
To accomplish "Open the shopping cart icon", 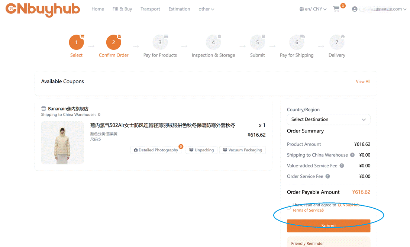I will pos(336,9).
